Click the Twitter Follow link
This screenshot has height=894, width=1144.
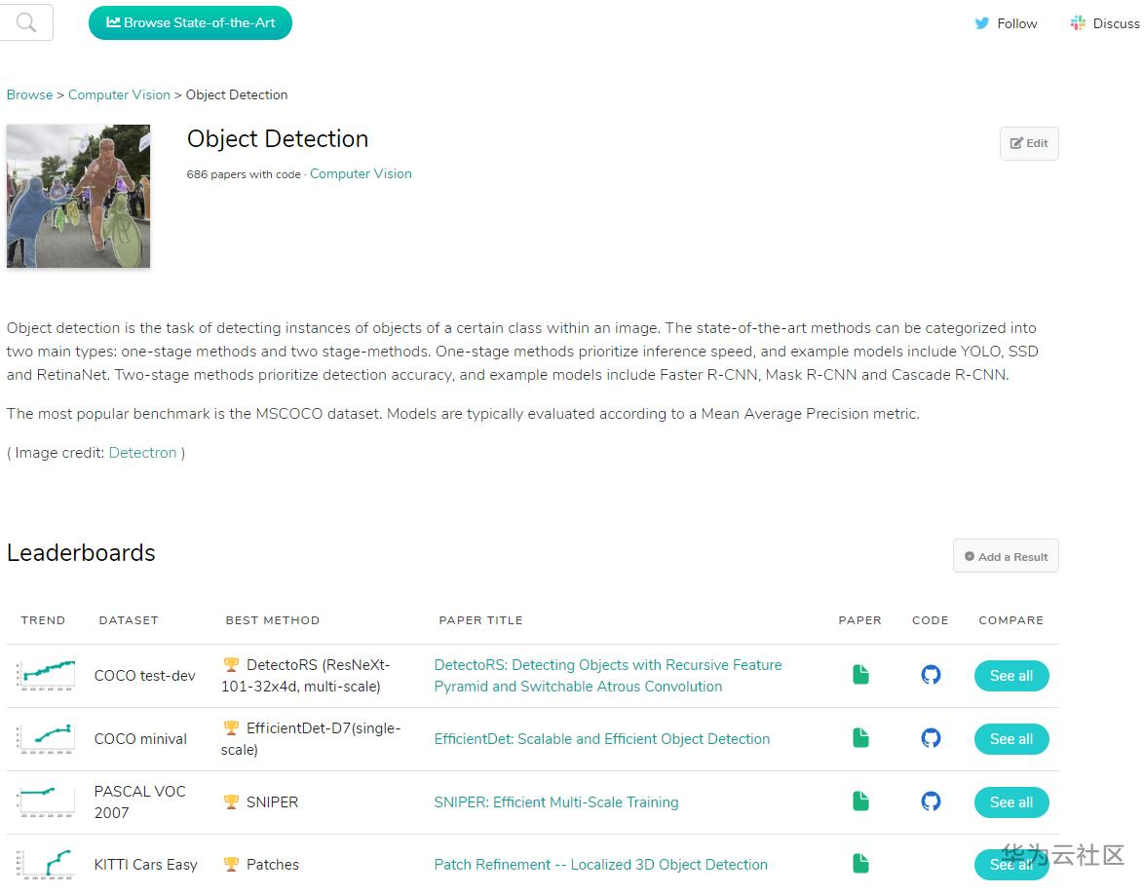point(1007,23)
